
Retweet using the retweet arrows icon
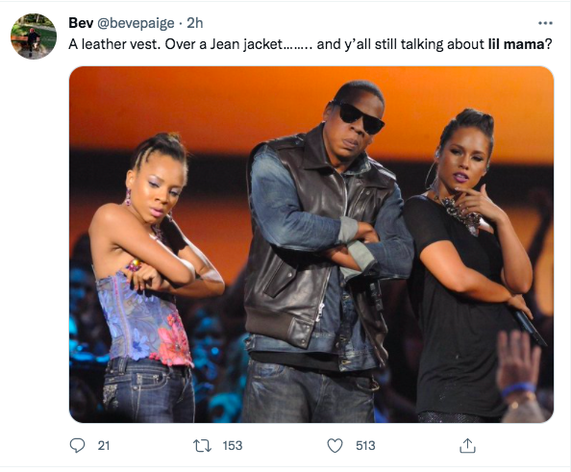[202, 446]
